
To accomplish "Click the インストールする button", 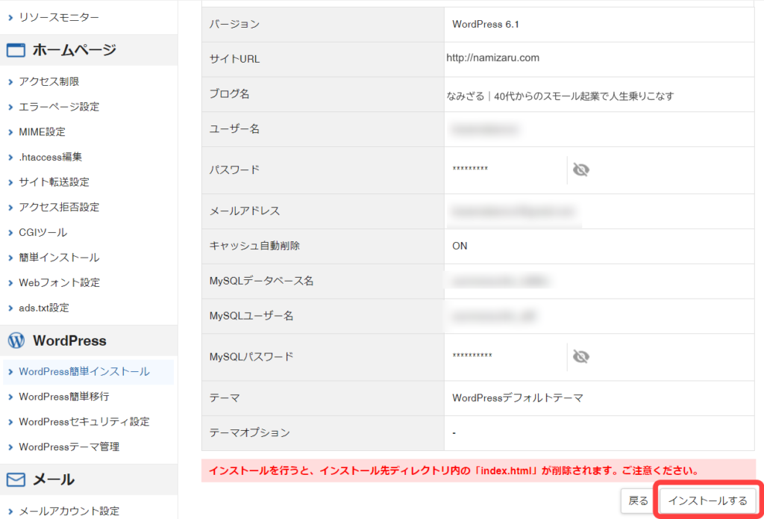I will (707, 501).
